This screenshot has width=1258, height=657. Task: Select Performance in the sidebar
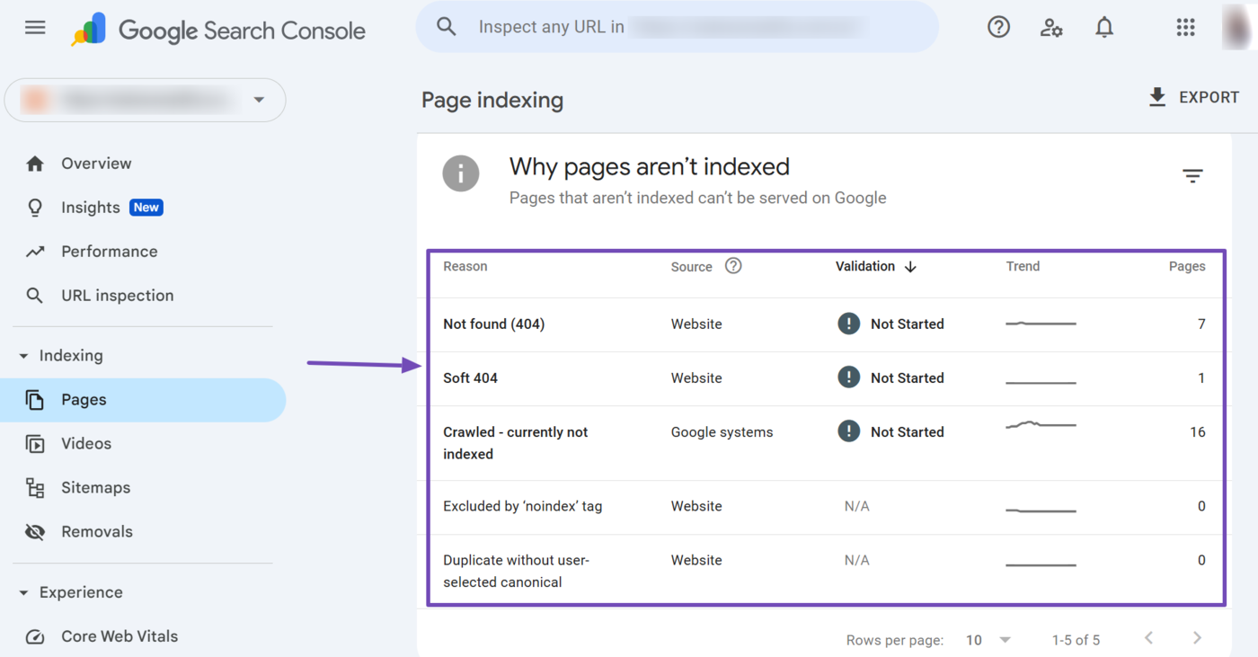109,252
